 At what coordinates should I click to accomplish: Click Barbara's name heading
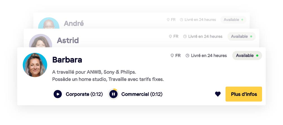click(x=67, y=60)
